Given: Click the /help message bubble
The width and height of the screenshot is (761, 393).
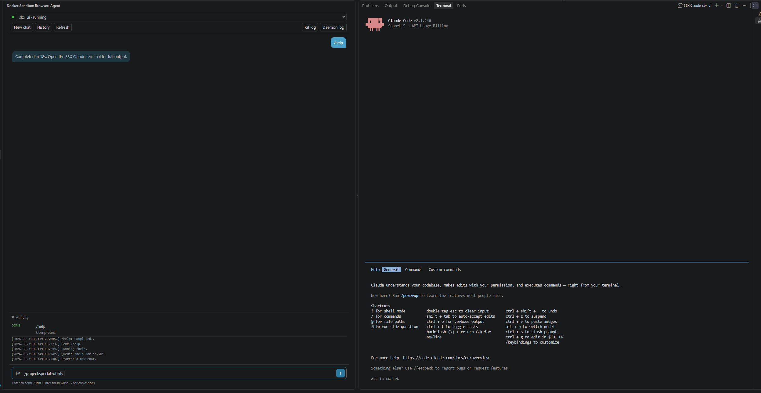Looking at the screenshot, I should [x=338, y=43].
